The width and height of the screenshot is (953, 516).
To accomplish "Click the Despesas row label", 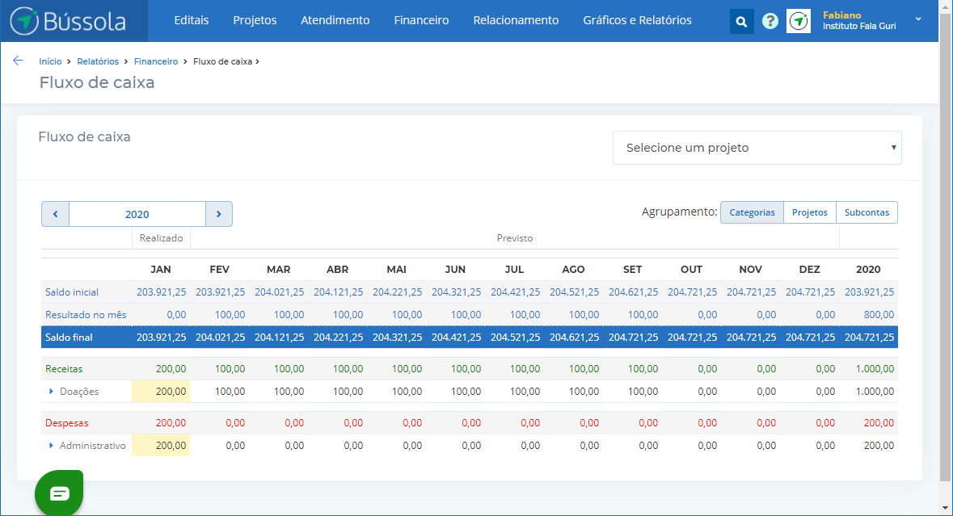I will pos(67,422).
